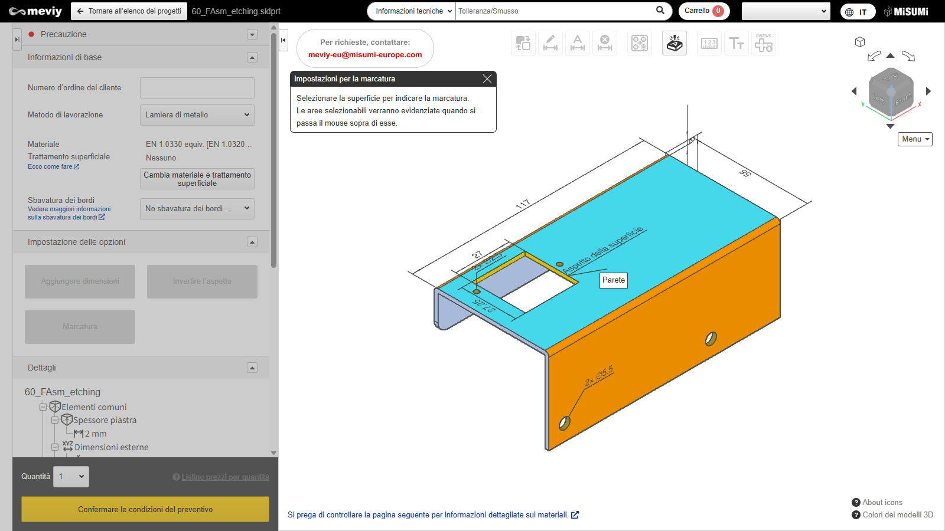Click the isometric home view cube icon
Image resolution: width=945 pixels, height=531 pixels.
860,42
